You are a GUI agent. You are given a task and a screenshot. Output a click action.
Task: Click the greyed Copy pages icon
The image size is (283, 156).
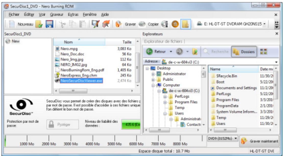point(73,24)
